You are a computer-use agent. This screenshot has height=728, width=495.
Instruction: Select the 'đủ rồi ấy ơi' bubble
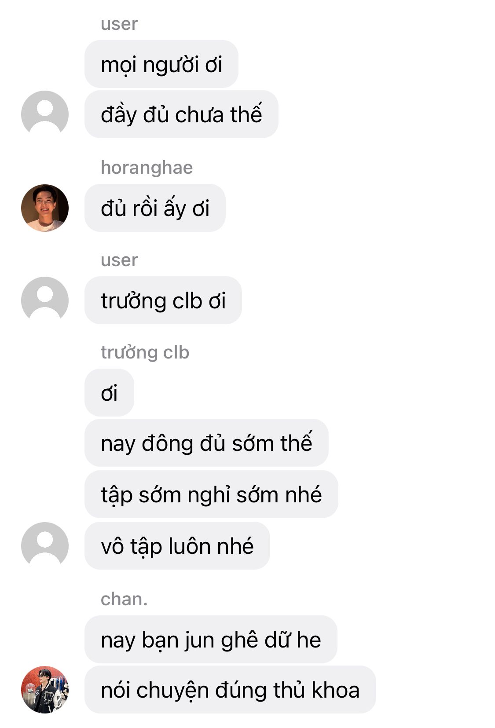tap(155, 208)
